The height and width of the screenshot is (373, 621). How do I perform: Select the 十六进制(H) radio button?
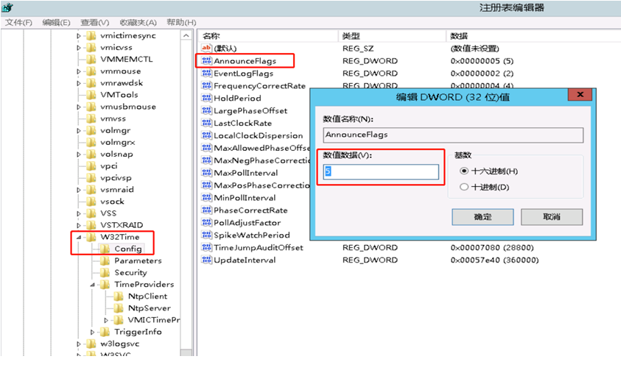coord(464,171)
